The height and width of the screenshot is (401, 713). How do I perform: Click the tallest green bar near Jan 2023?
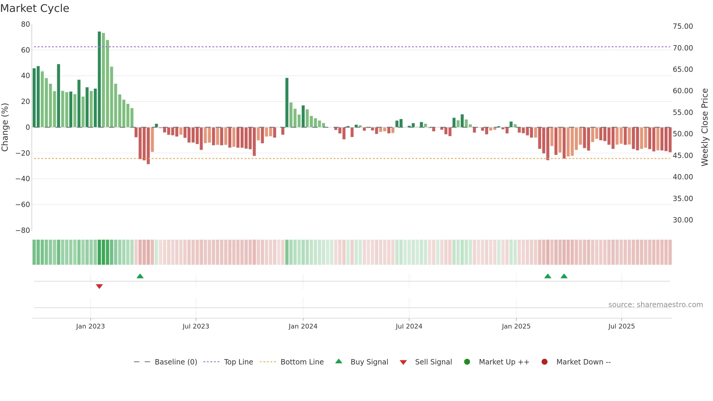(x=99, y=79)
